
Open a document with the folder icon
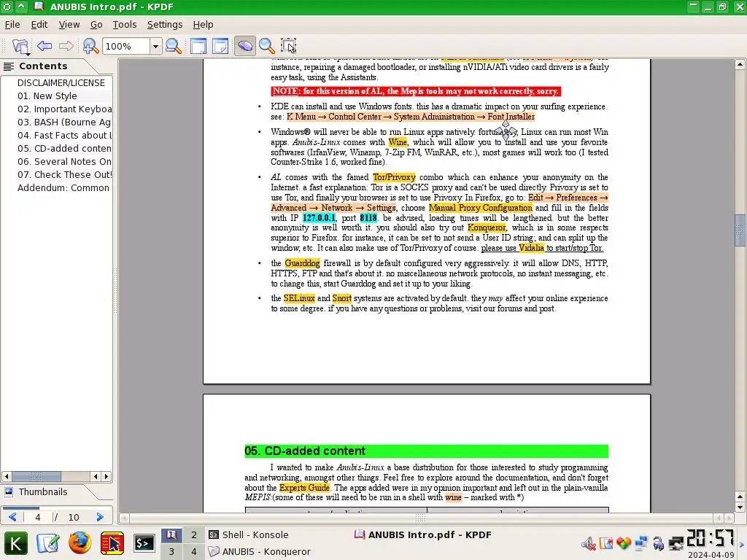point(21,46)
